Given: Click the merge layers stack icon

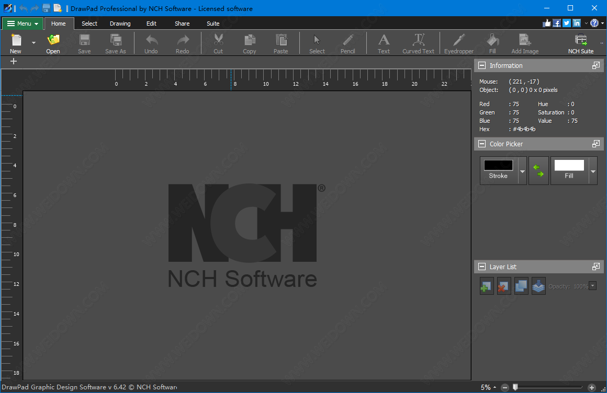Looking at the screenshot, I should pyautogui.click(x=538, y=286).
